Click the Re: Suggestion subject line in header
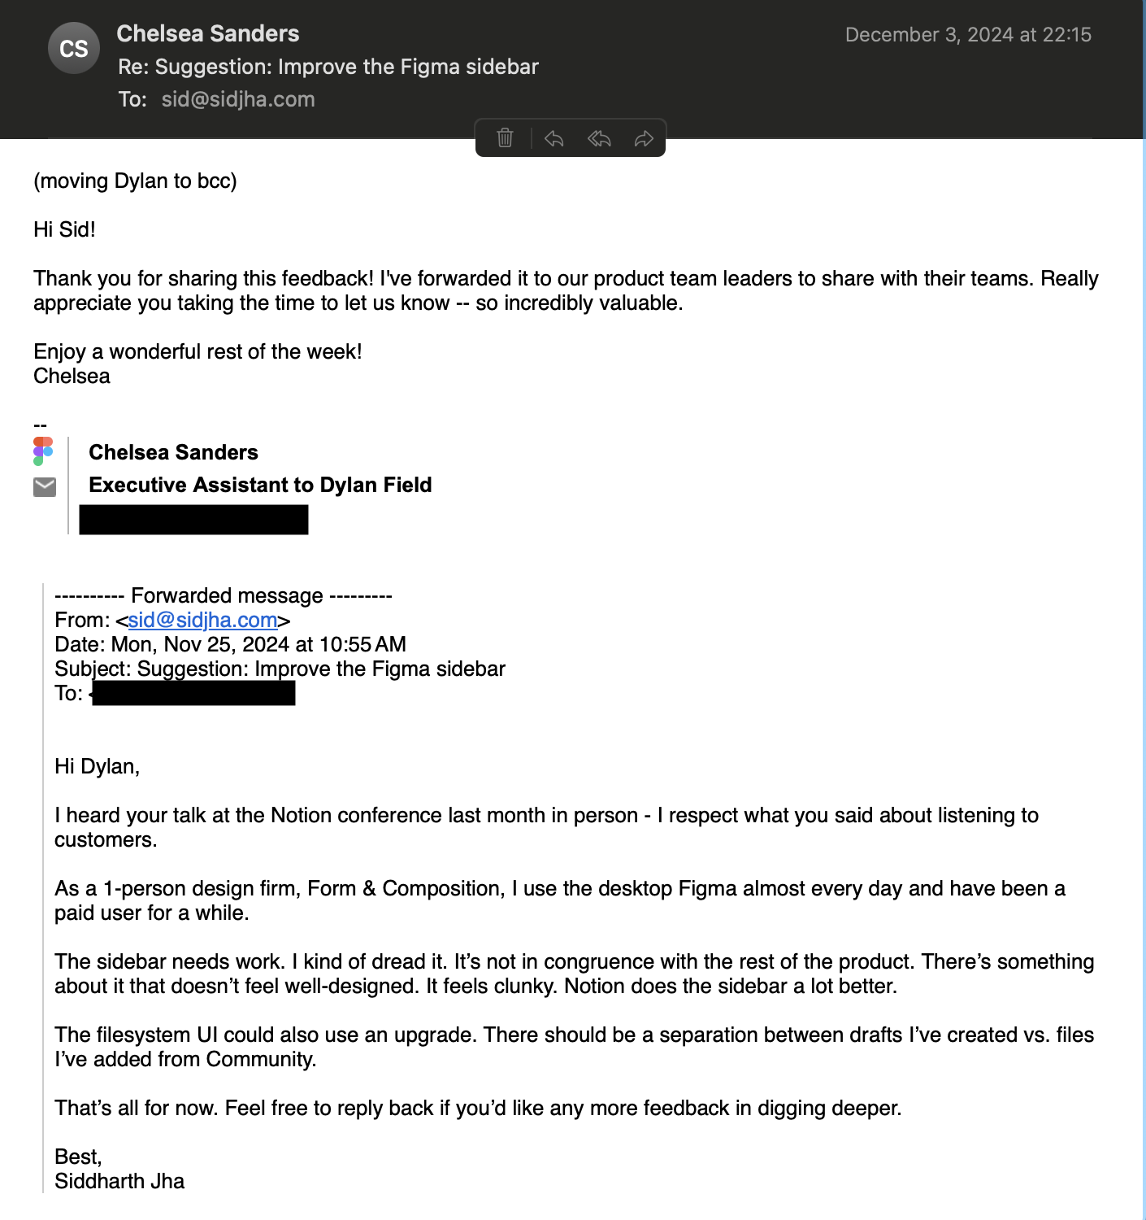 [x=328, y=67]
